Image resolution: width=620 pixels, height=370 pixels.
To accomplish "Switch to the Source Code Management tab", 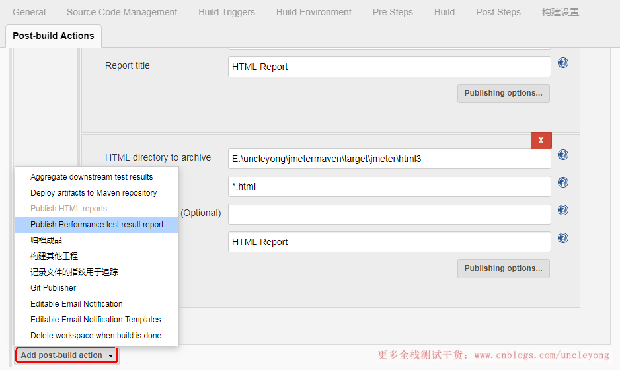I will pyautogui.click(x=122, y=12).
